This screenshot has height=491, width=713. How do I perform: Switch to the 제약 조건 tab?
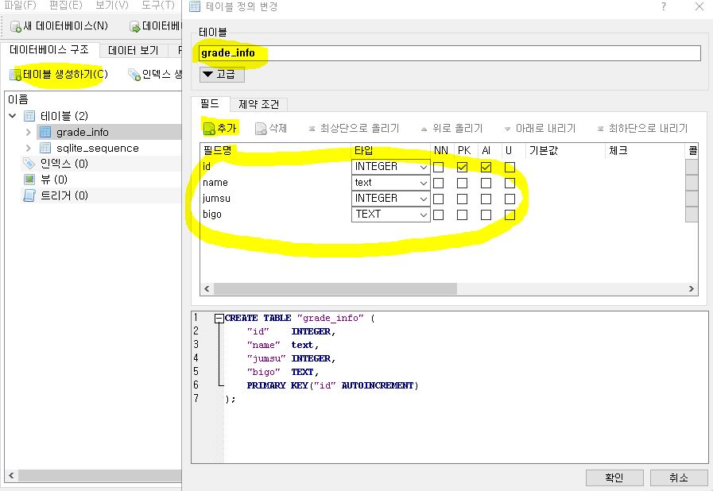[x=259, y=105]
